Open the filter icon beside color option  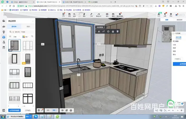click(32, 37)
